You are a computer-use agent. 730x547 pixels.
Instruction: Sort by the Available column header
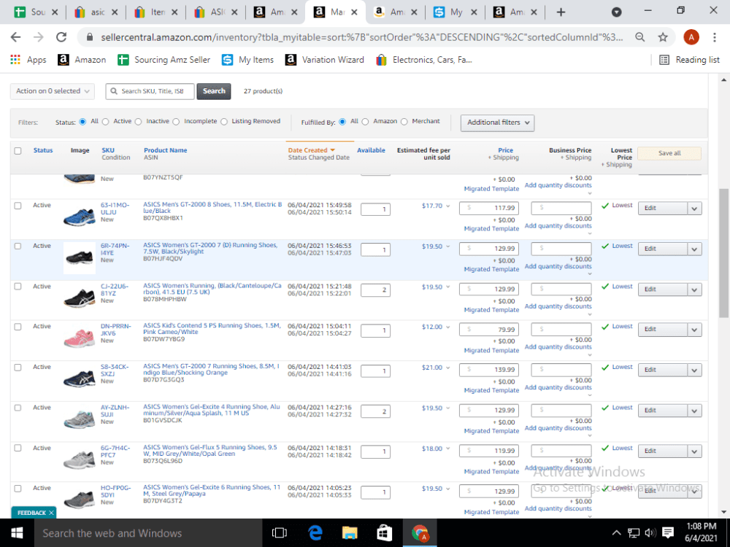pyautogui.click(x=371, y=150)
